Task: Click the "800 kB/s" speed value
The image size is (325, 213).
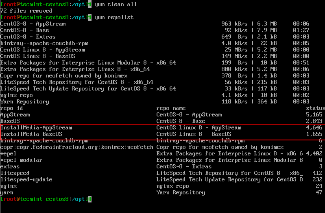Action: (x=234, y=69)
